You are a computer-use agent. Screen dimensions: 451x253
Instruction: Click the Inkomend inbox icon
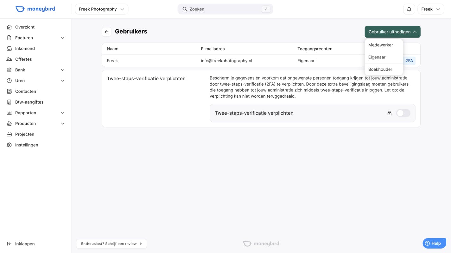tap(9, 49)
